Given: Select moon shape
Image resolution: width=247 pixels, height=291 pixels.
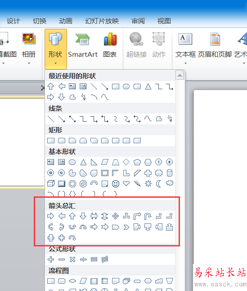Looking at the screenshot, I should pos(159,184).
